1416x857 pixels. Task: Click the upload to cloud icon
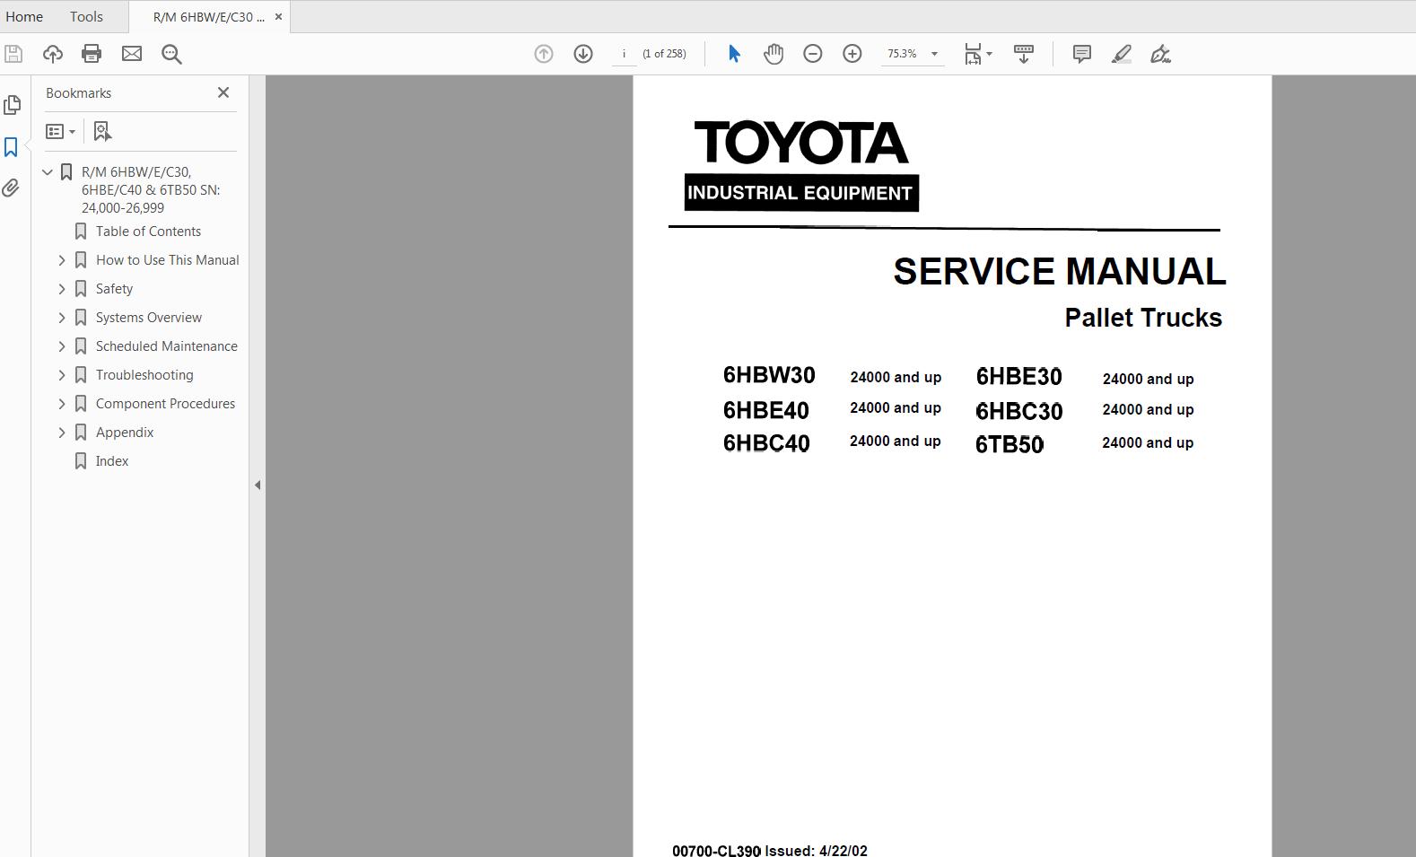[x=53, y=54]
